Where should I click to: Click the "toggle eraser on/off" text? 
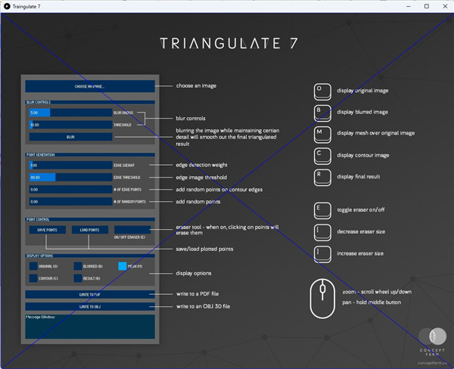coord(361,209)
